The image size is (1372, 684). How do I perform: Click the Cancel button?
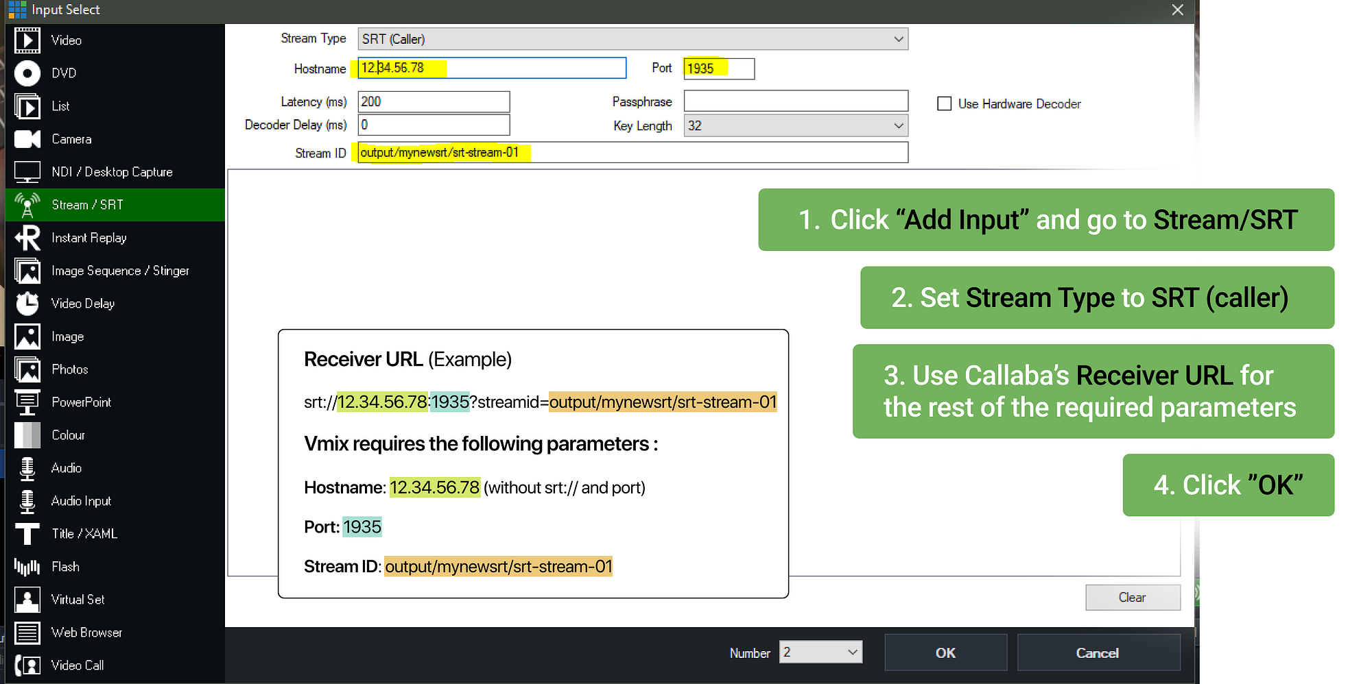click(x=1098, y=652)
